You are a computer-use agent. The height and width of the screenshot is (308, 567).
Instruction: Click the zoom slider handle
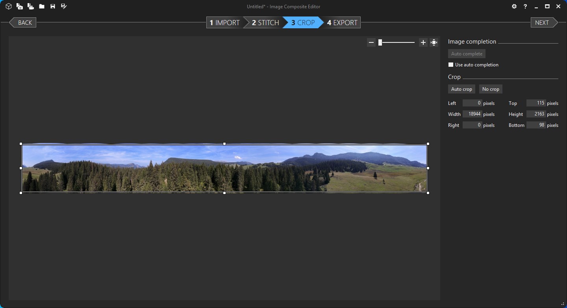click(x=380, y=42)
